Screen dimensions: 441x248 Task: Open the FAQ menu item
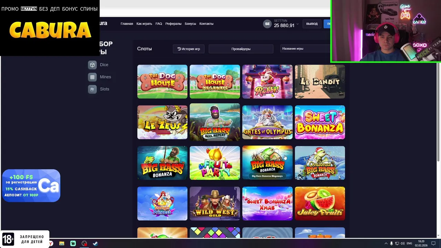[158, 24]
